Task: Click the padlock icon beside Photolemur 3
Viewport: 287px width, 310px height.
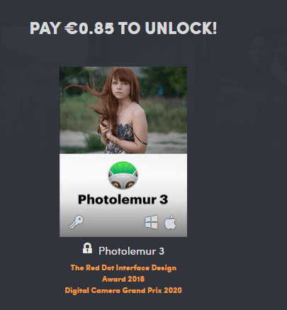Action: point(87,248)
